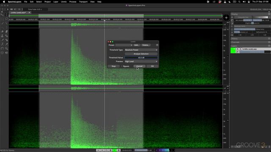Image resolution: width=271 pixels, height=152 pixels.
Task: Click the circular navigator compass widget
Action: tap(226, 18)
